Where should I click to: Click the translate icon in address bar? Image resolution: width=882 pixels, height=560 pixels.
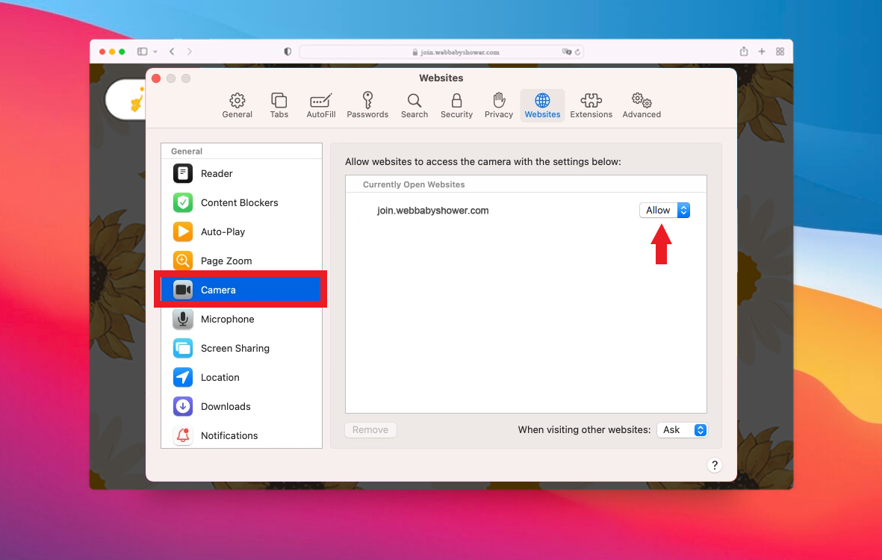tap(566, 52)
